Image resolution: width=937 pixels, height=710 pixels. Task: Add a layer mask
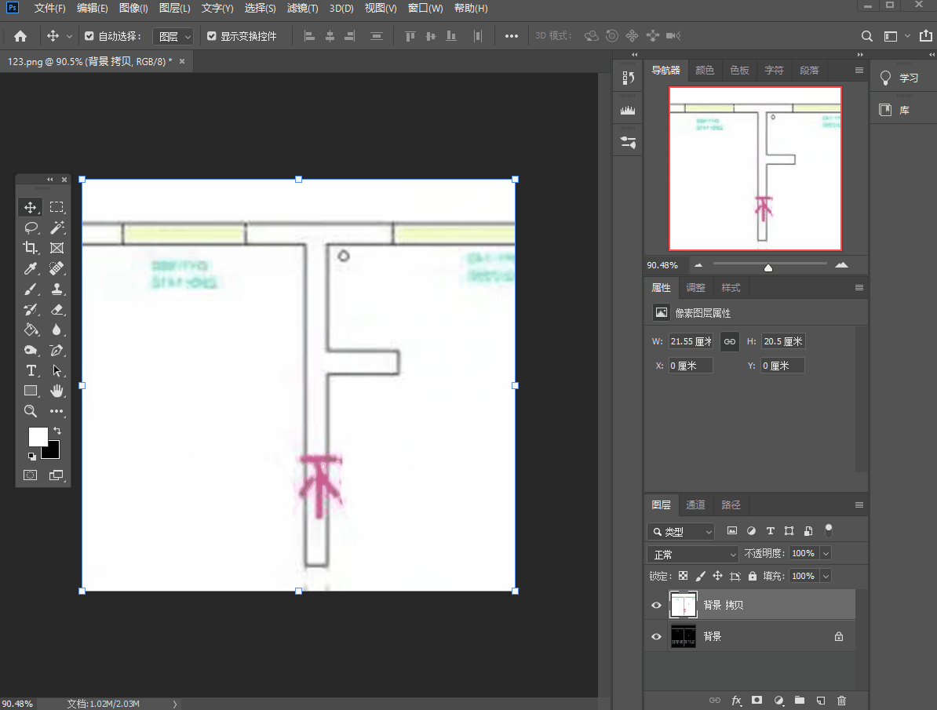[x=757, y=701]
